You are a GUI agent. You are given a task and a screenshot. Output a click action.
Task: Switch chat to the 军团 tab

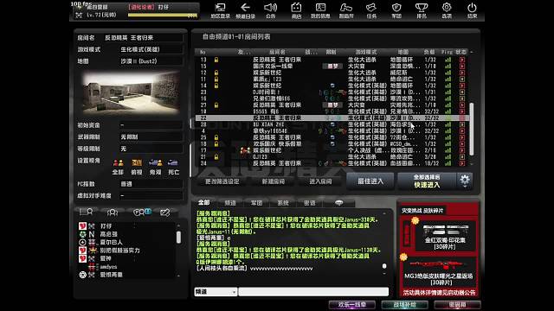click(256, 203)
